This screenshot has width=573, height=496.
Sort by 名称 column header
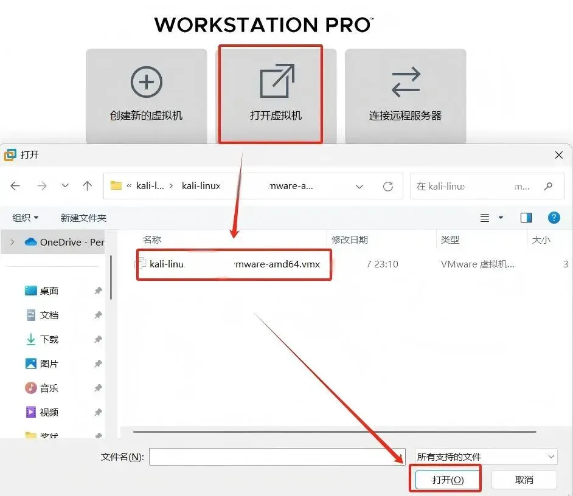[x=151, y=239]
